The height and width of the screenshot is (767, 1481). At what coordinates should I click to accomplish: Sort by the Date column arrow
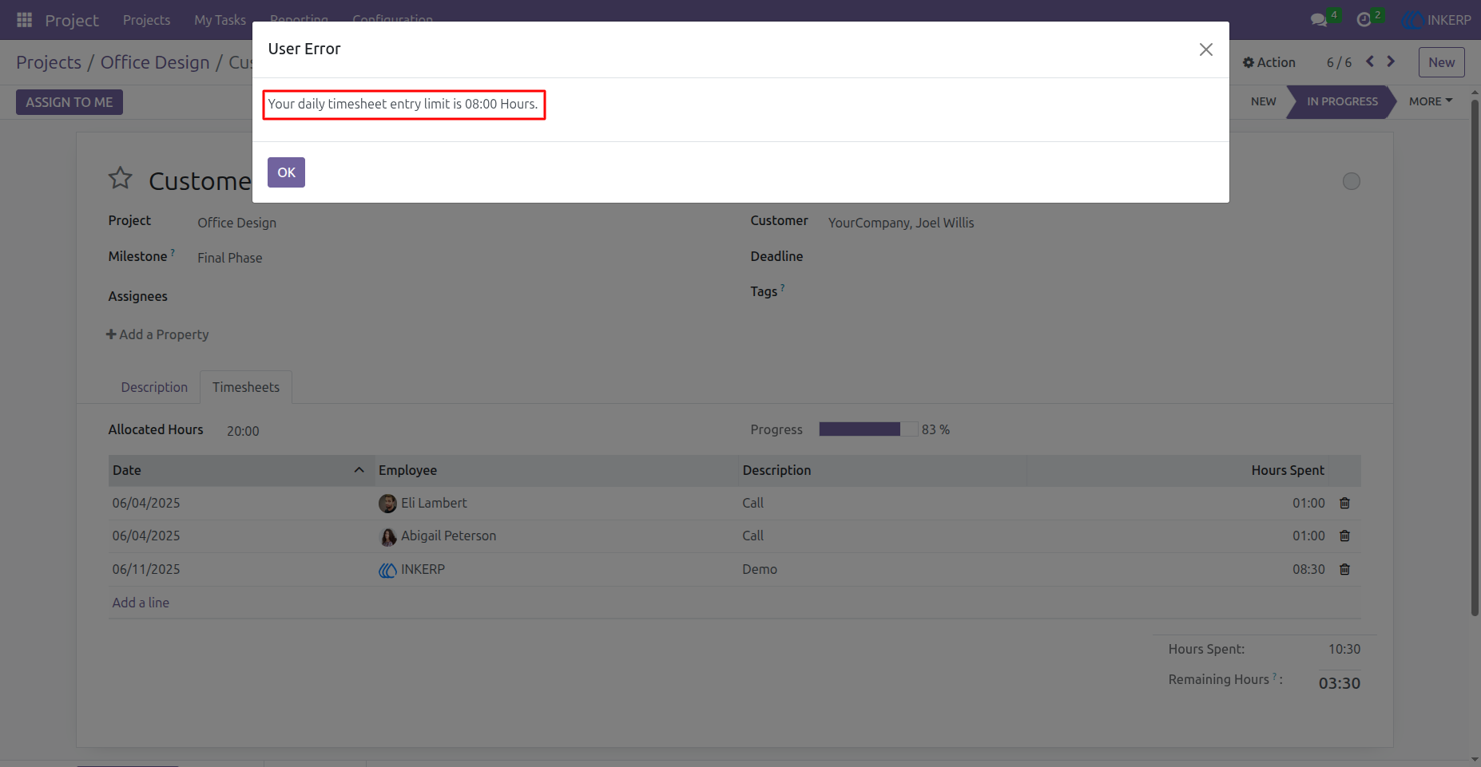pyautogui.click(x=359, y=470)
